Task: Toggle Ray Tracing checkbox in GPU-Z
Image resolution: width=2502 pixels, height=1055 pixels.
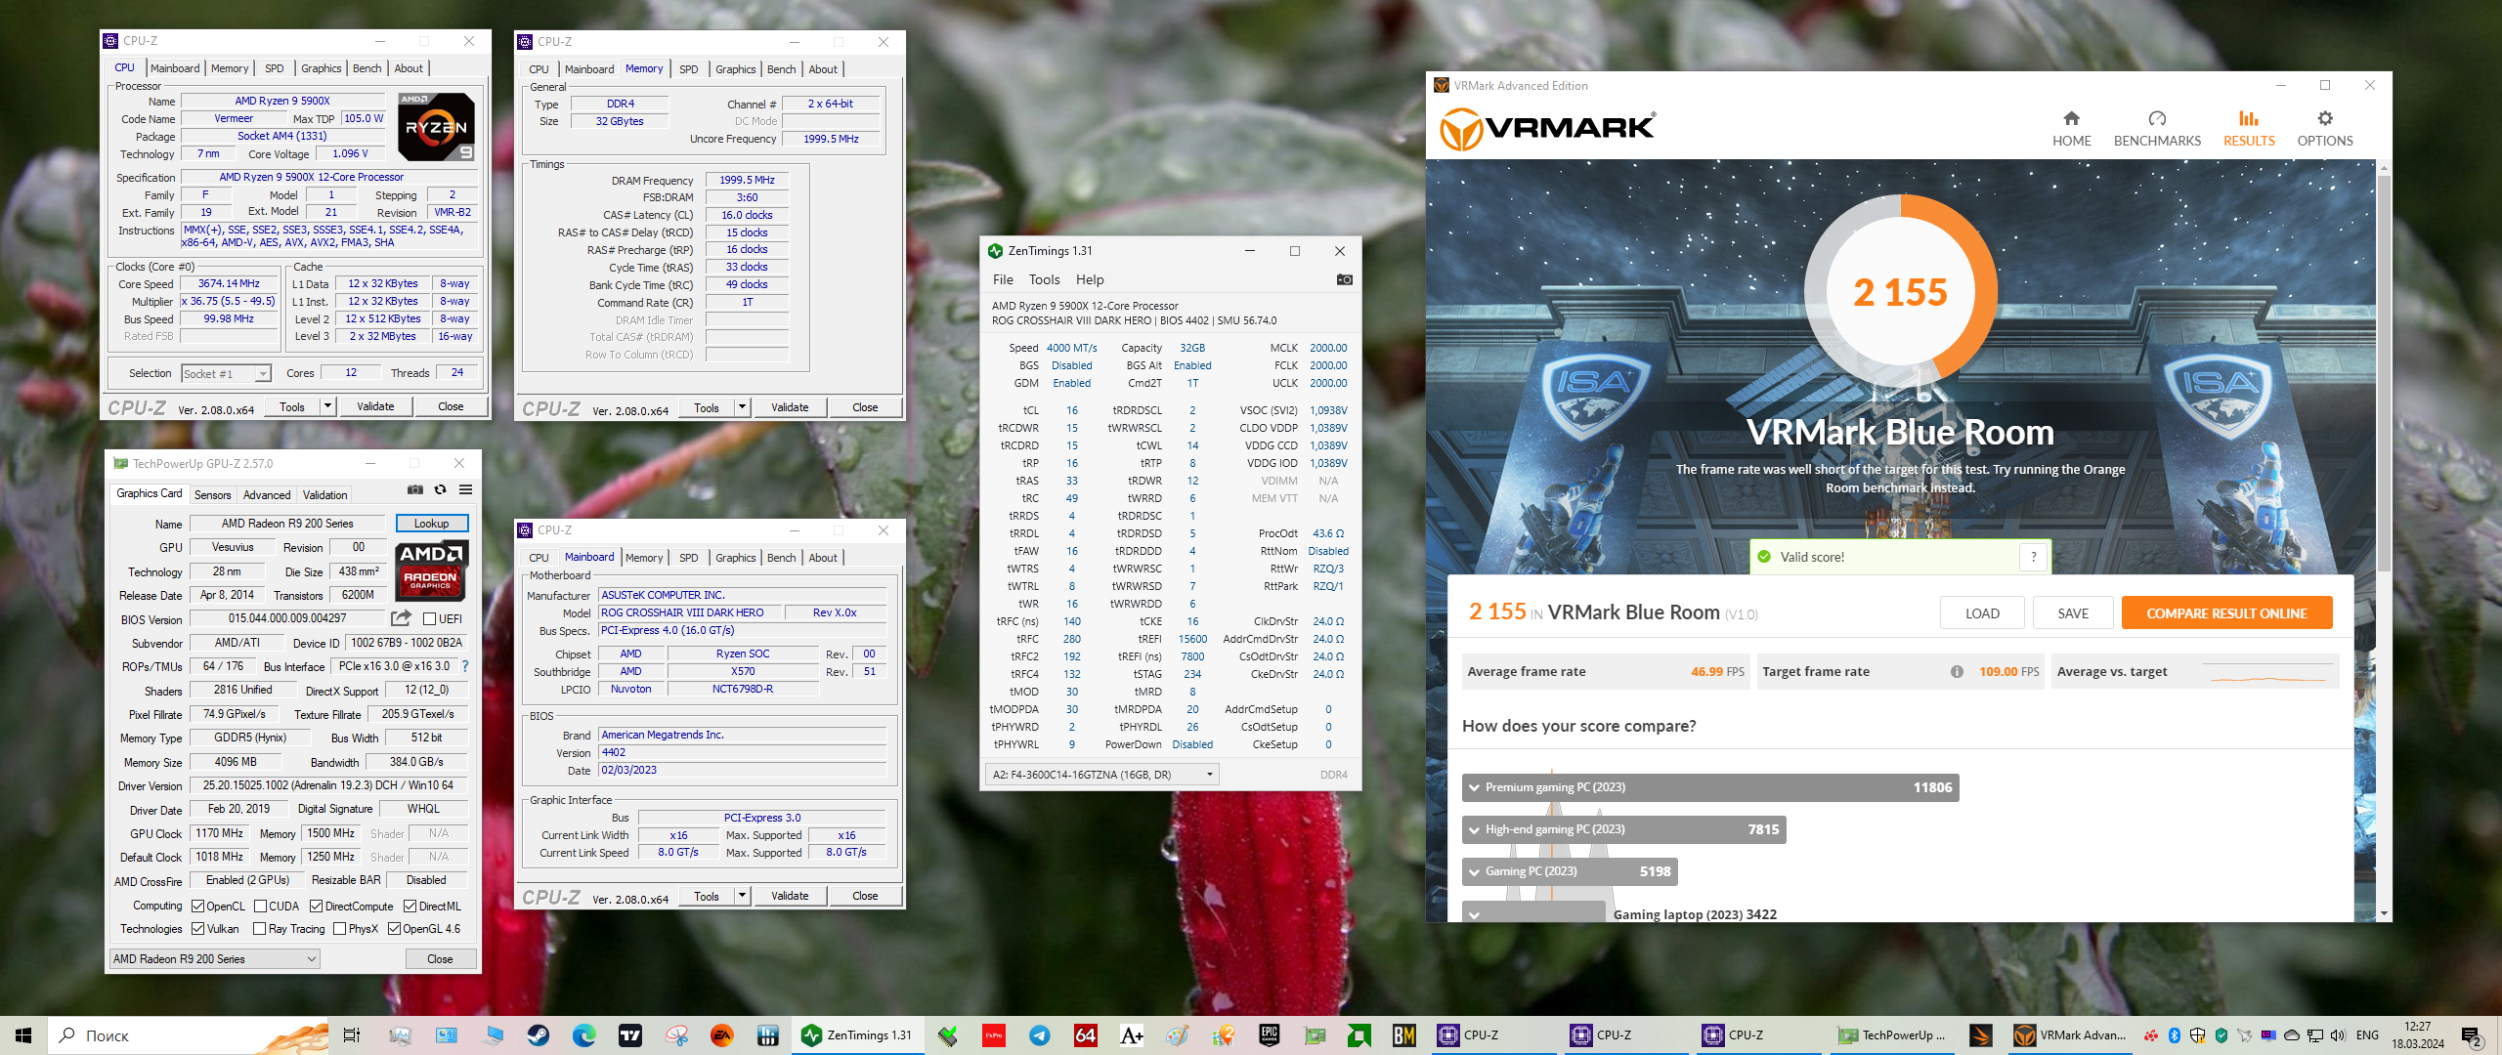Action: pos(260,929)
